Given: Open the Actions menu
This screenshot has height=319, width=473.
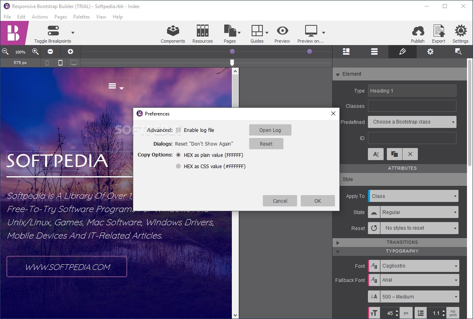Looking at the screenshot, I should (40, 16).
